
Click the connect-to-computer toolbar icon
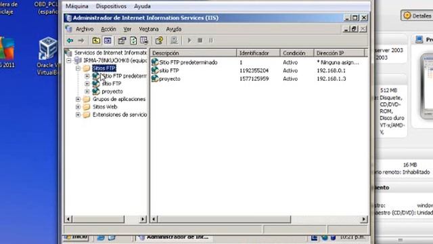coord(174,41)
